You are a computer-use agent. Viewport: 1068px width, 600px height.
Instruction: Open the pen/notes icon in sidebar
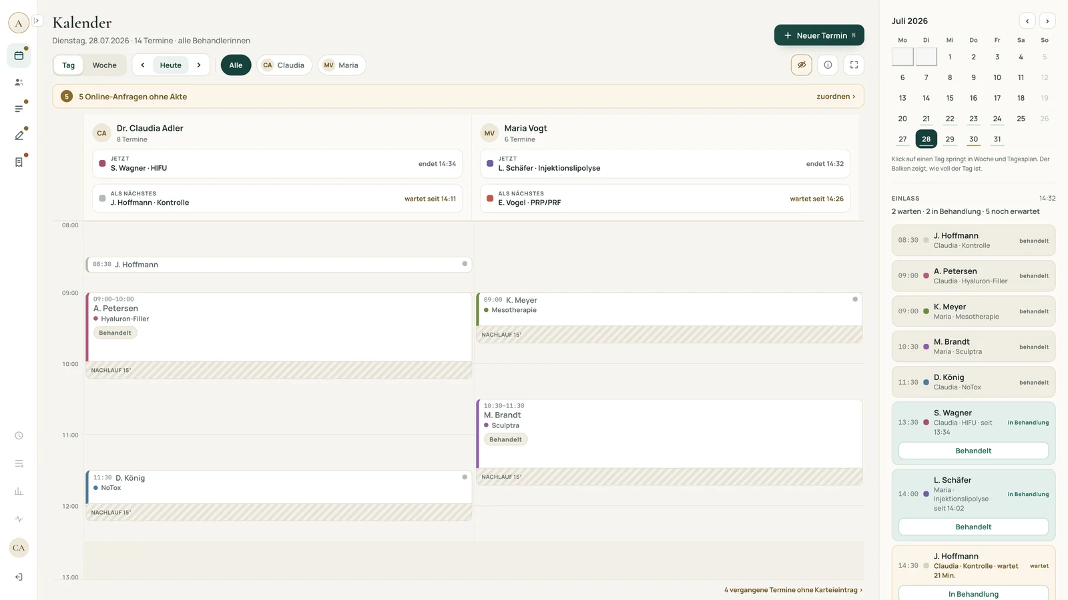pos(19,135)
